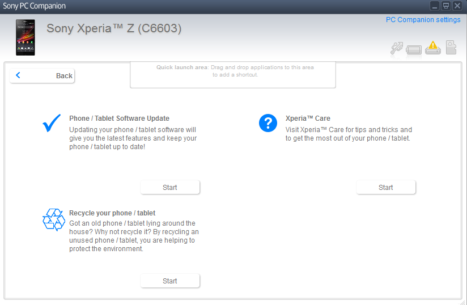Click the phone battery status icon
Viewport: 467px width, 305px height.
414,50
